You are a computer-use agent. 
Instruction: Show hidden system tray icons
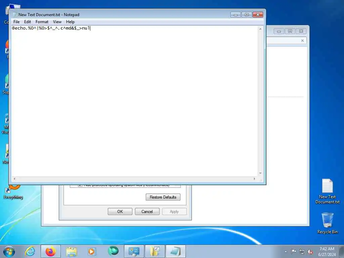[286, 252]
